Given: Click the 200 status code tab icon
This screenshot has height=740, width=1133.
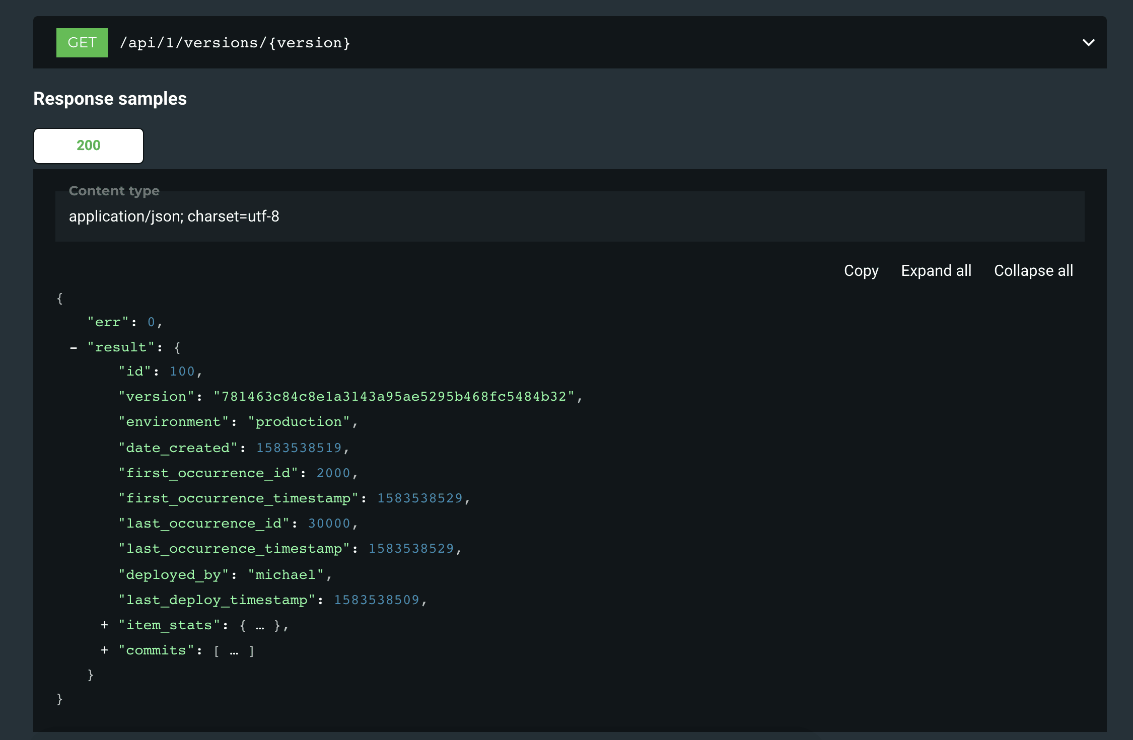Looking at the screenshot, I should coord(88,144).
